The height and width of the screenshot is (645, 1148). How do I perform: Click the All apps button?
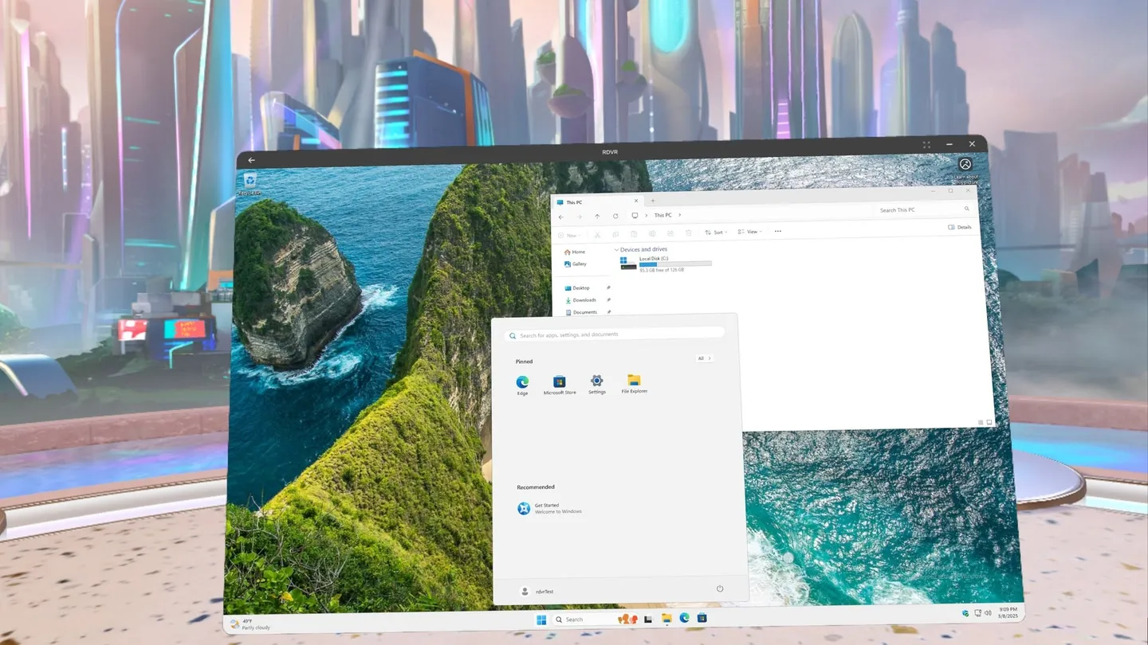click(x=703, y=358)
